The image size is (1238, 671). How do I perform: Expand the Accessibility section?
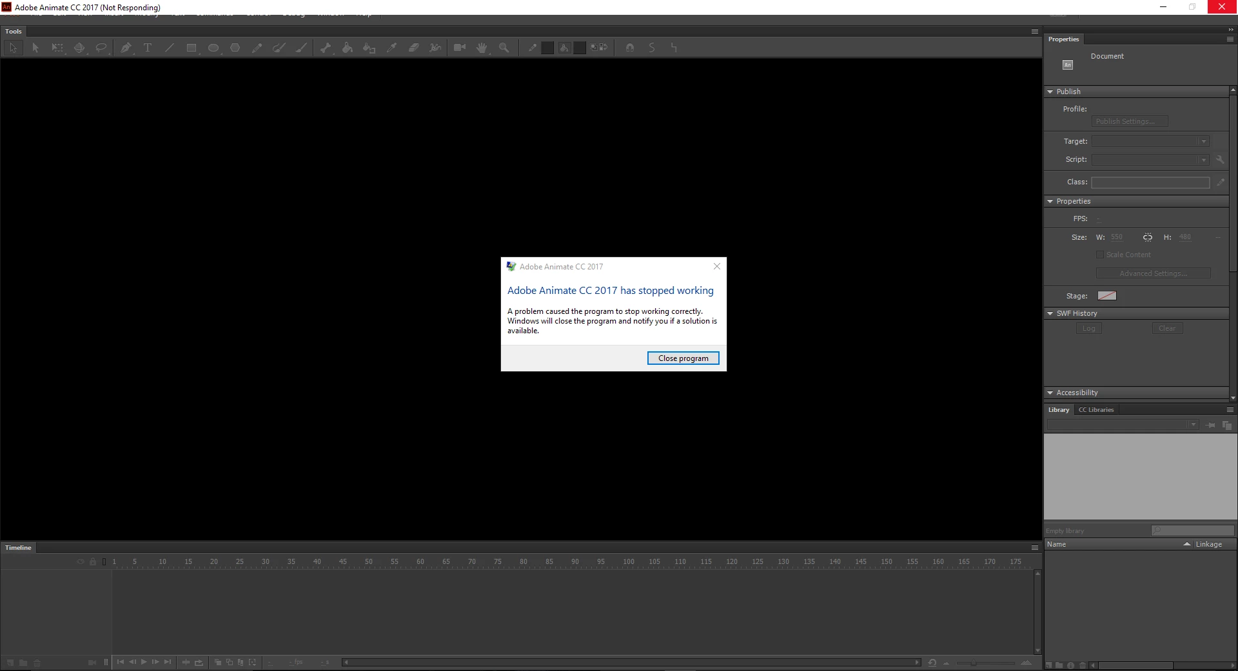coord(1050,393)
